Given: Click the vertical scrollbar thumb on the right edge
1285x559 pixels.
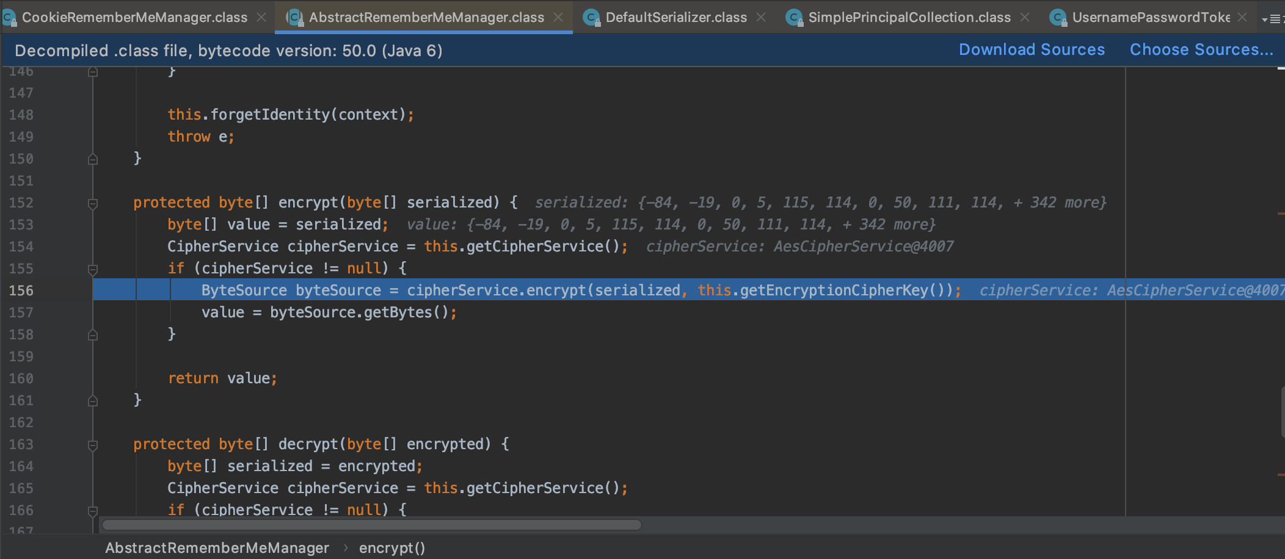Looking at the screenshot, I should pos(1283,411).
